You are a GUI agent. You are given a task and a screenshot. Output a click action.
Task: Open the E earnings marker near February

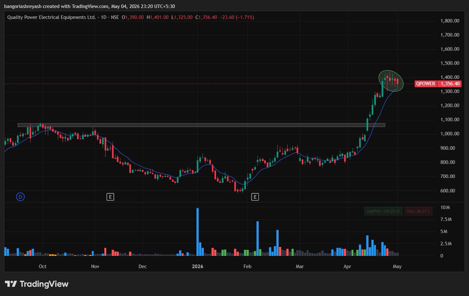click(x=255, y=197)
